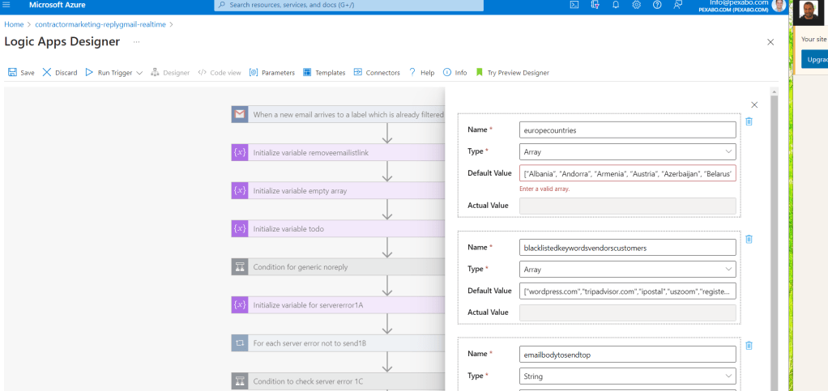The height and width of the screenshot is (391, 828).
Task: Open the feedback icon in top bar
Action: (x=678, y=5)
